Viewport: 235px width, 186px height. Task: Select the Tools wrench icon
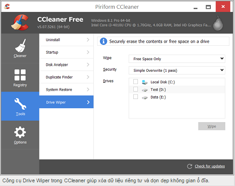[x=20, y=104]
